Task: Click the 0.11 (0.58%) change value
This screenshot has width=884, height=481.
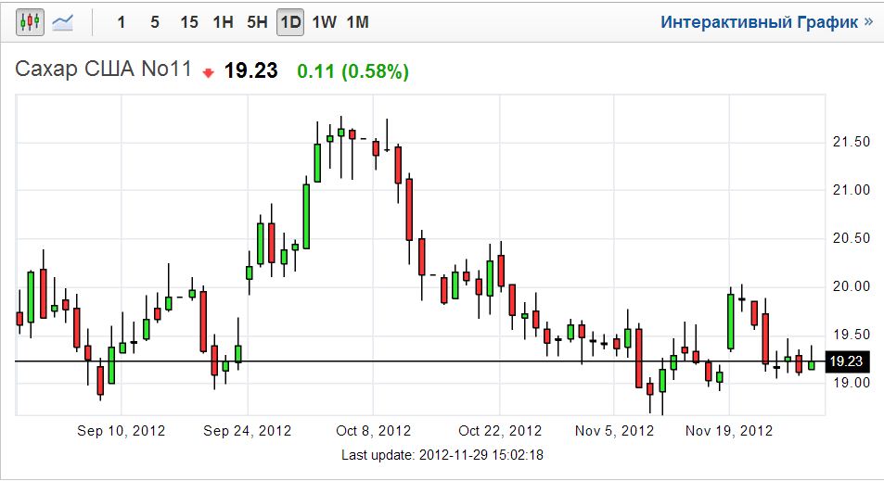Action: click(x=352, y=71)
